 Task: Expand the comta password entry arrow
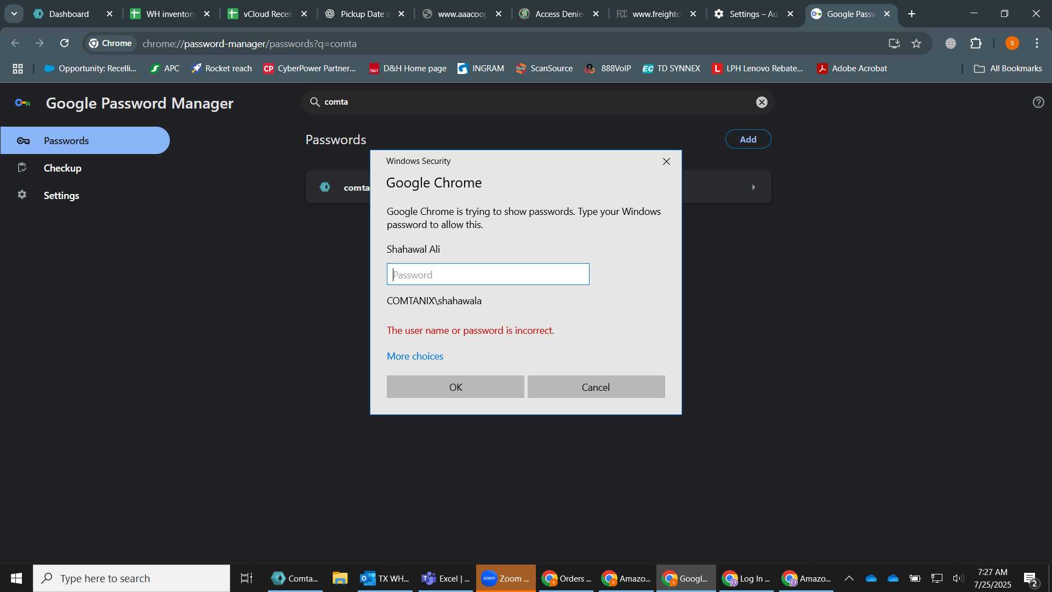(x=753, y=187)
